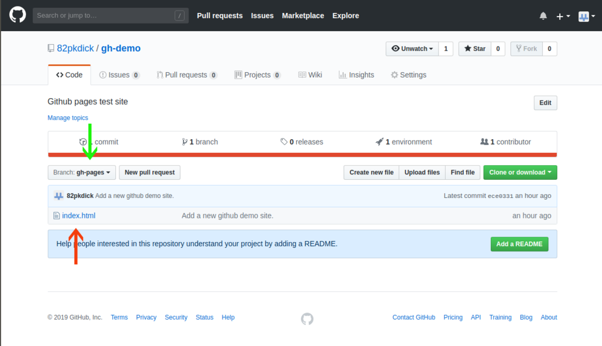Switch to the Wiki tab
The image size is (602, 346).
[x=310, y=75]
